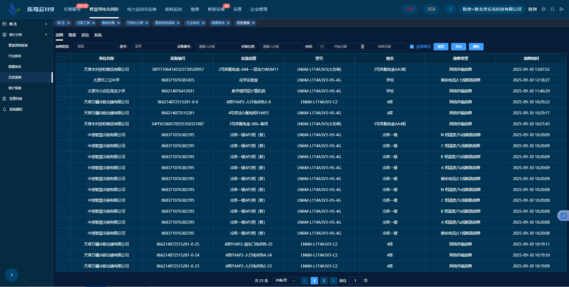Click the floating translate icon
The image size is (569, 287).
coord(563,216)
